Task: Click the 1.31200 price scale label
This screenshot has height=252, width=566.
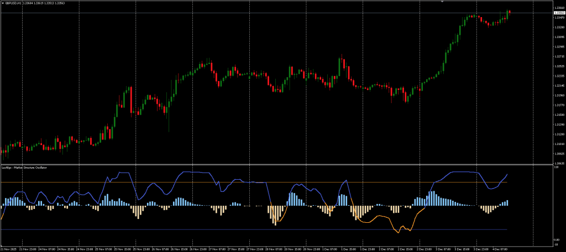Action: click(559, 135)
